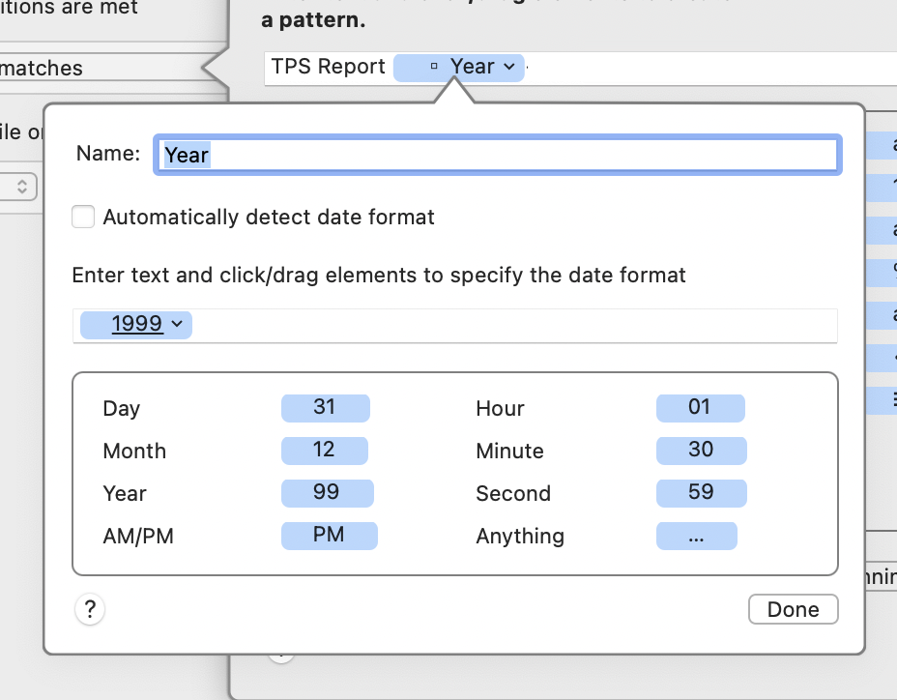Select the Hour token 01
Image resolution: width=897 pixels, height=700 pixels.
tap(700, 407)
